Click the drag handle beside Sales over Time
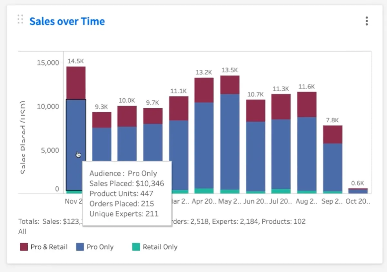The image size is (387, 272). pos(20,19)
